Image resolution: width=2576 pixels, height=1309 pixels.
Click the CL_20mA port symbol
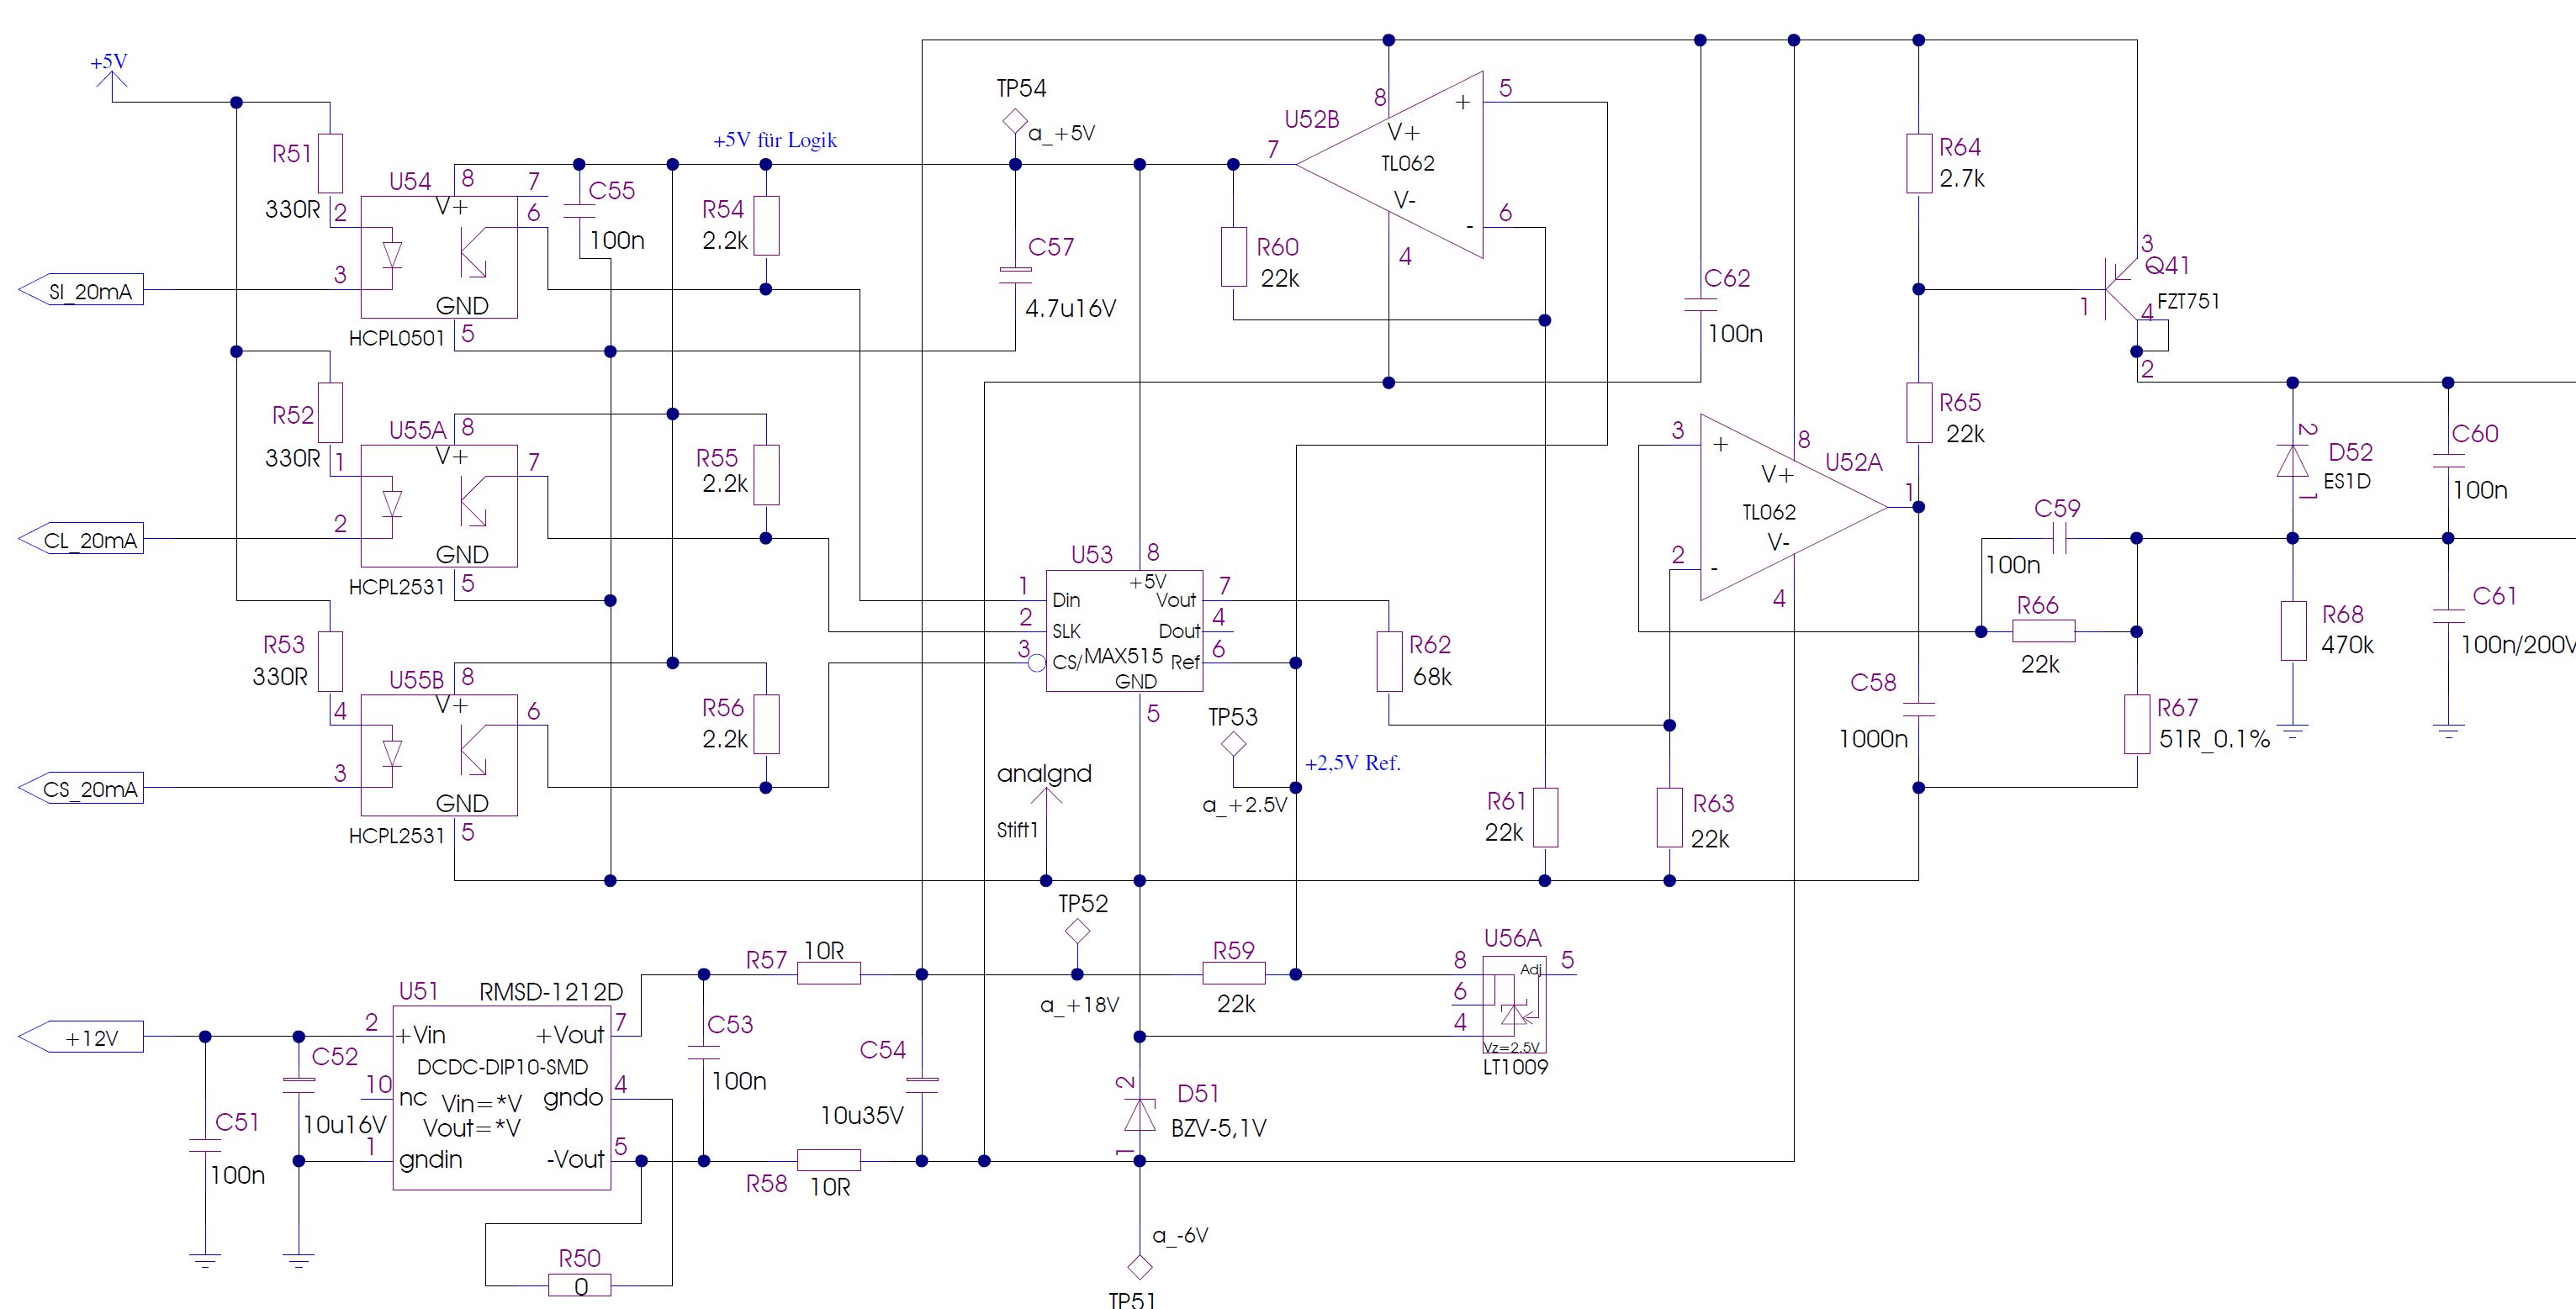point(81,539)
